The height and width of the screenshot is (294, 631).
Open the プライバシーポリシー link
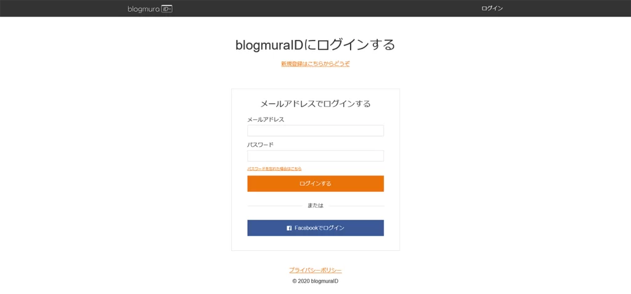click(315, 270)
